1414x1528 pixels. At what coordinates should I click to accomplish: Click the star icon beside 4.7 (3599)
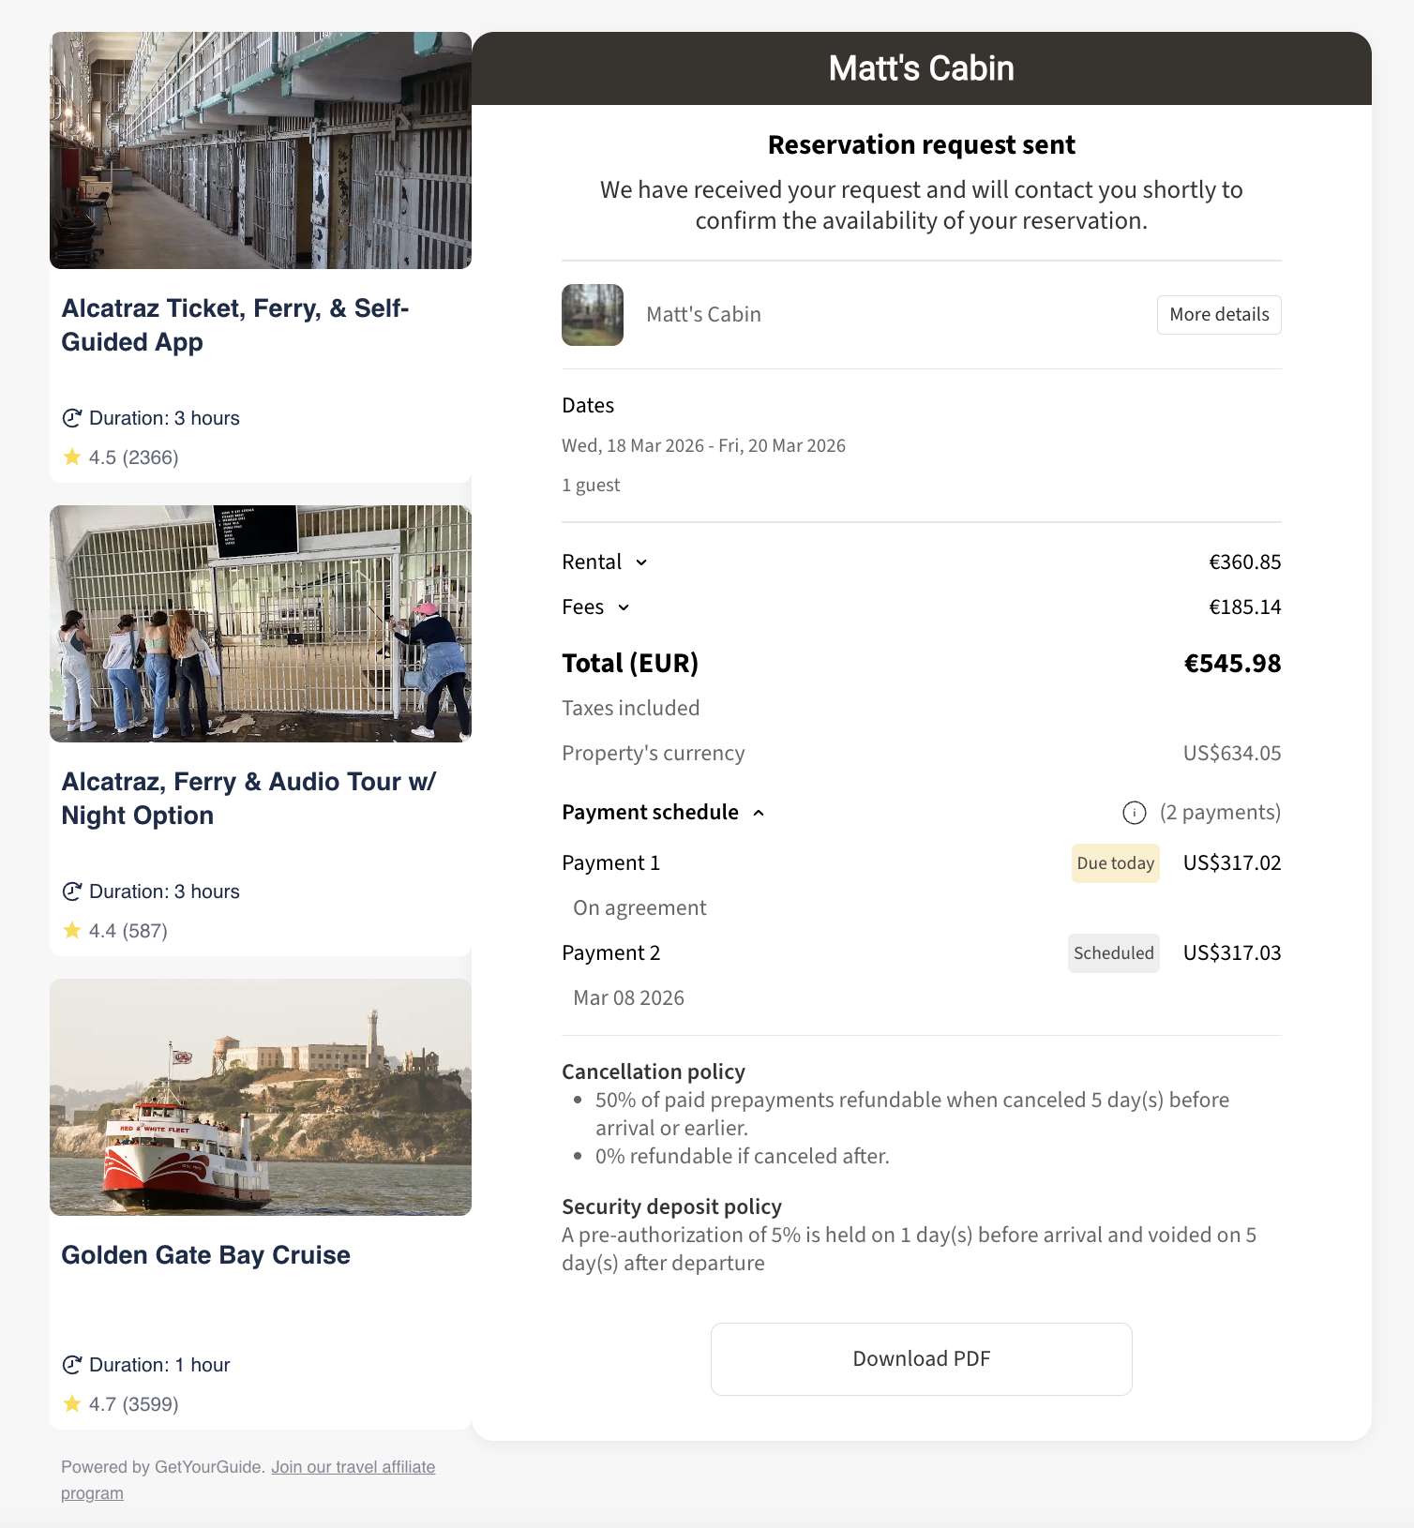point(72,1404)
